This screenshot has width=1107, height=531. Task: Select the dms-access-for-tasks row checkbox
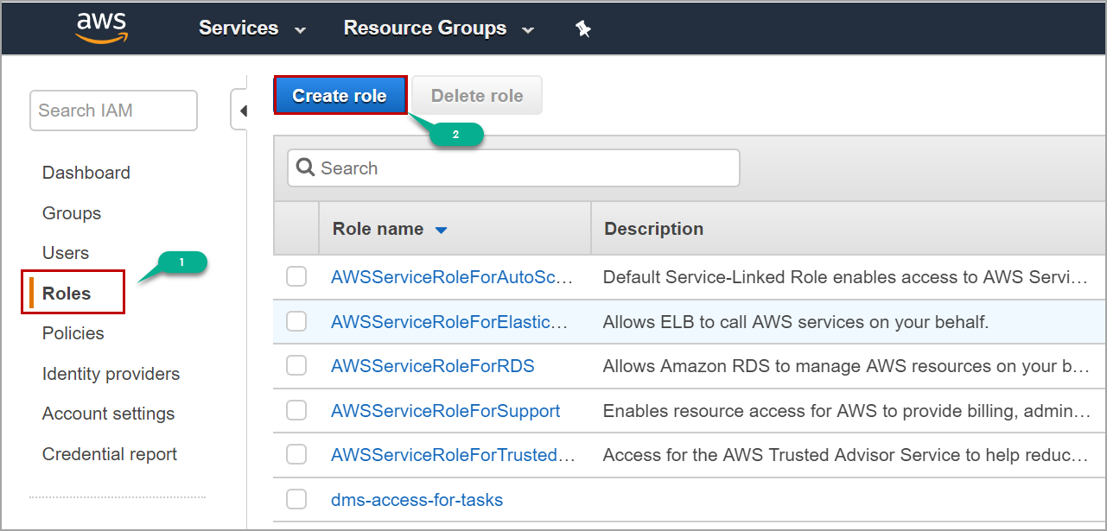pos(296,499)
